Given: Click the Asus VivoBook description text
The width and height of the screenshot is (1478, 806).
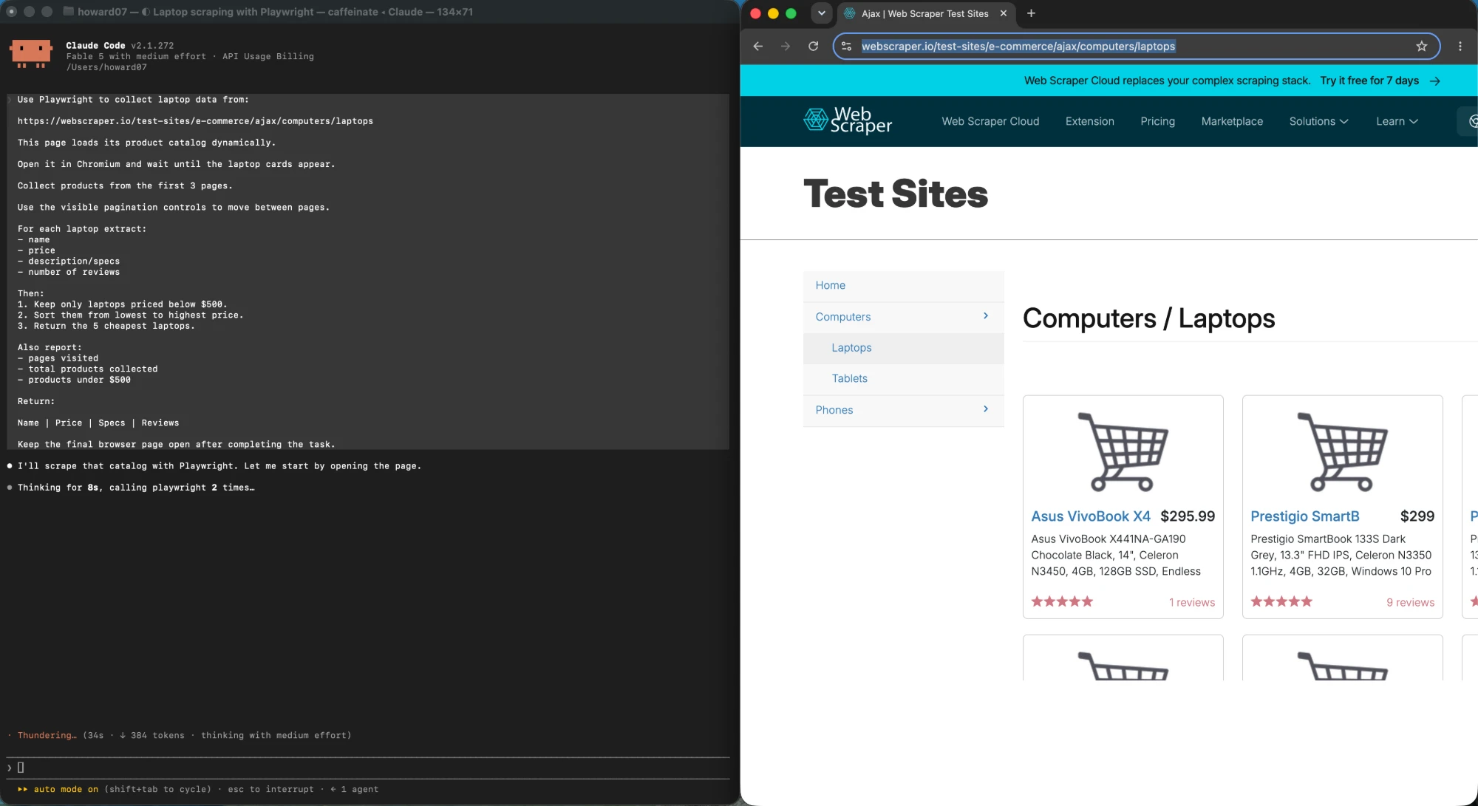Looking at the screenshot, I should 1116,555.
